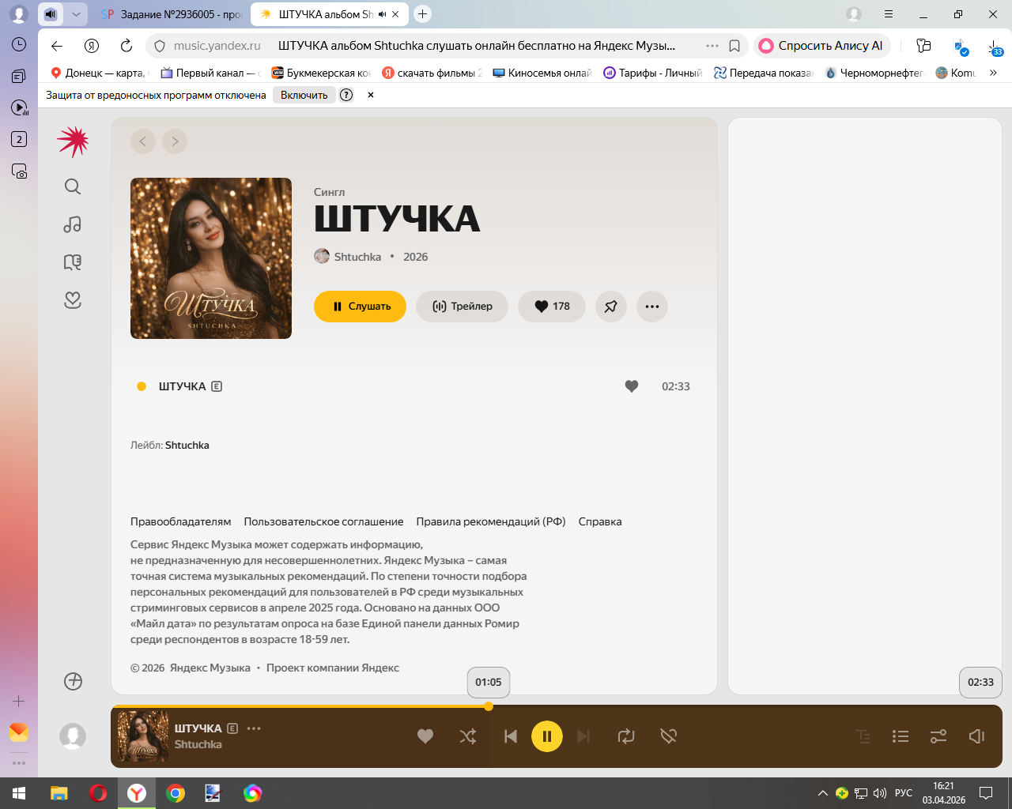Image resolution: width=1012 pixels, height=809 pixels.
Task: Open music note section in sidebar
Action: (x=73, y=224)
